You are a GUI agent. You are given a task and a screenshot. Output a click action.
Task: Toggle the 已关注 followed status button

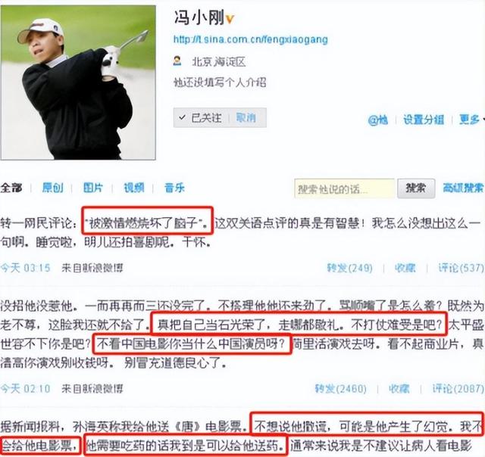point(201,117)
